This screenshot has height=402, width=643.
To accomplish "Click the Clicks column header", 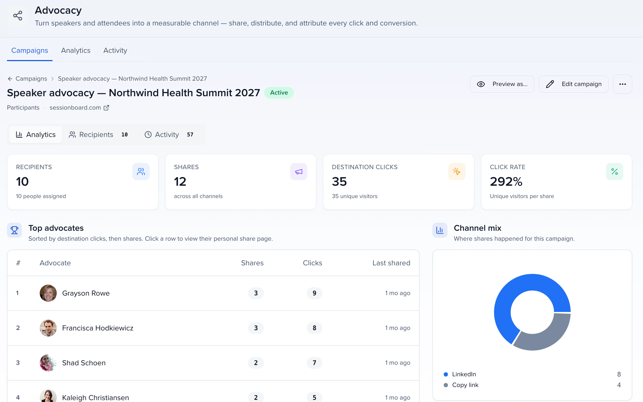I will [312, 263].
